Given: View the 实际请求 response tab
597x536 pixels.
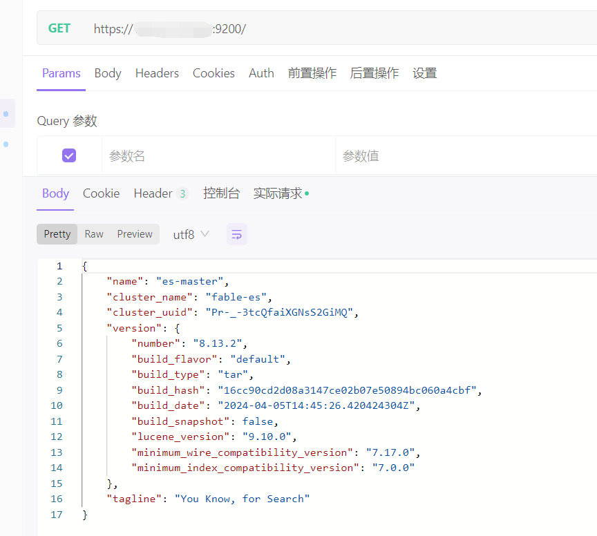Looking at the screenshot, I should (x=278, y=193).
